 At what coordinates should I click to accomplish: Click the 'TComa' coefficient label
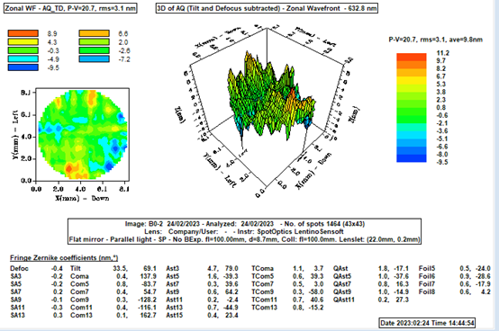click(x=262, y=269)
